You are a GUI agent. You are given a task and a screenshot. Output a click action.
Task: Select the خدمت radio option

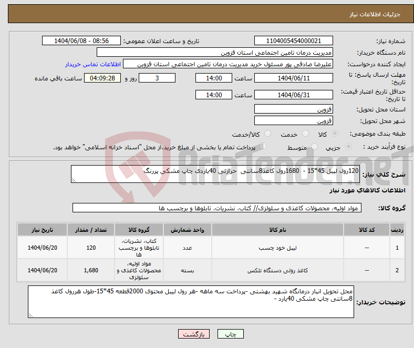(303, 134)
